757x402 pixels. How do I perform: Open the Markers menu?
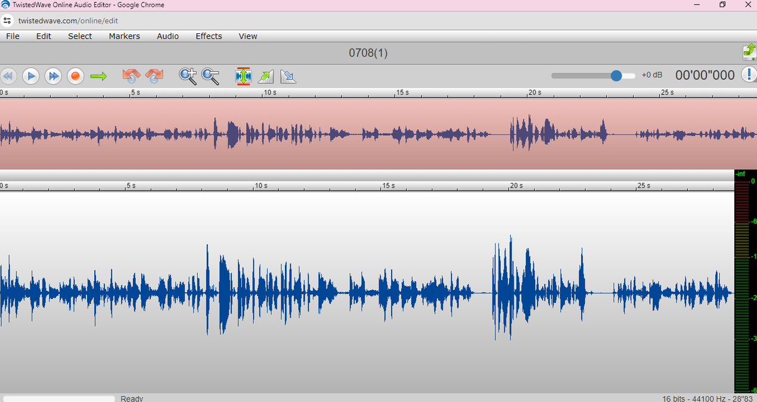point(124,36)
